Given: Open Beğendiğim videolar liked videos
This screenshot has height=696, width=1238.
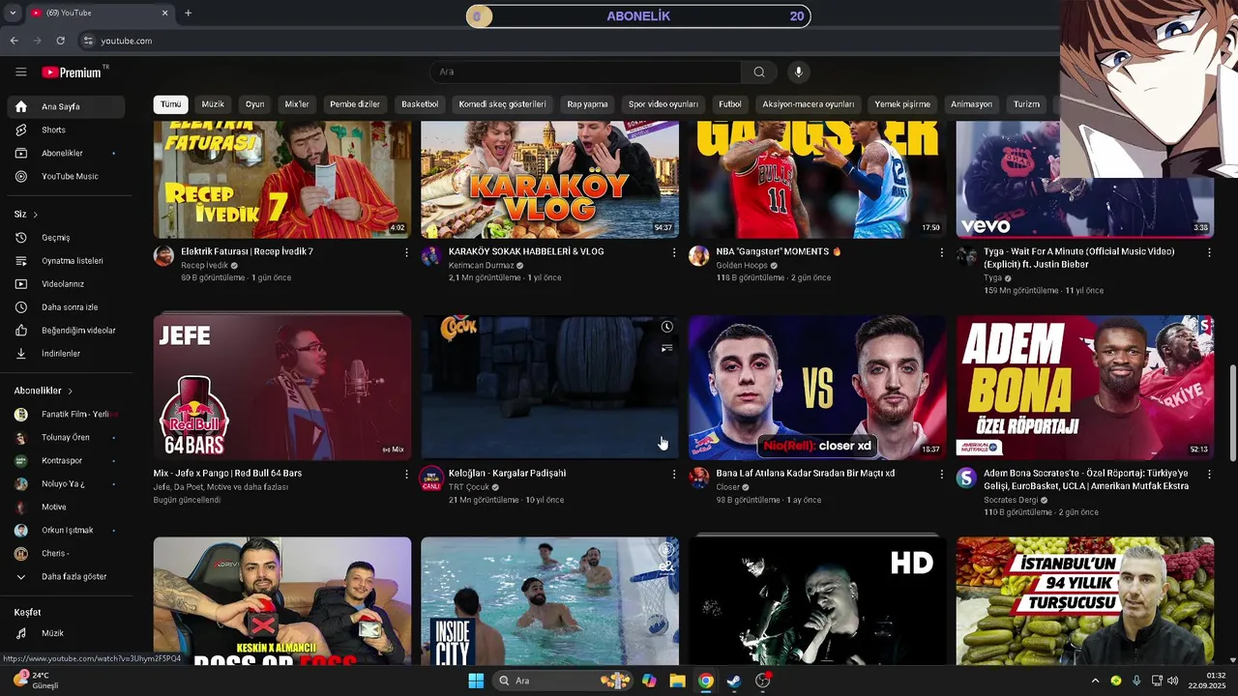Looking at the screenshot, I should 67,331.
